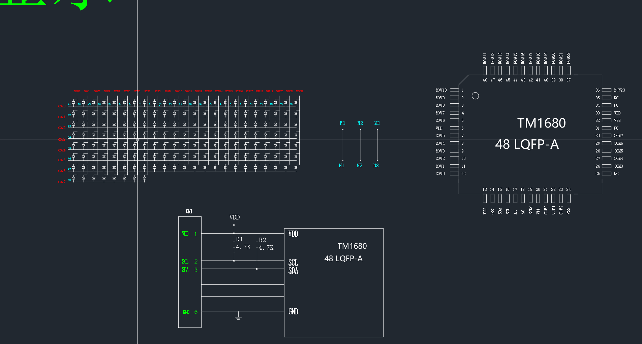Viewport: 642px width, 344px height.
Task: Click the small TM1680 text in the lower block
Action: (352, 246)
